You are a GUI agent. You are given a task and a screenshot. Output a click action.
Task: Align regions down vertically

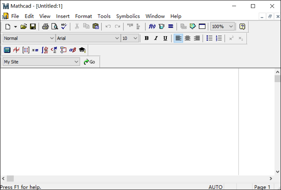(138, 26)
